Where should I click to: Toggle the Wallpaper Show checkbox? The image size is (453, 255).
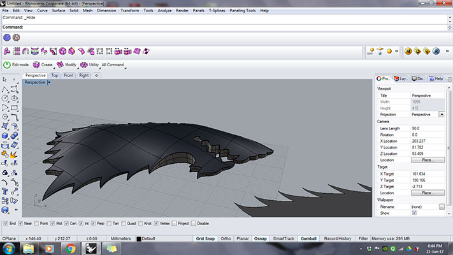pos(414,213)
